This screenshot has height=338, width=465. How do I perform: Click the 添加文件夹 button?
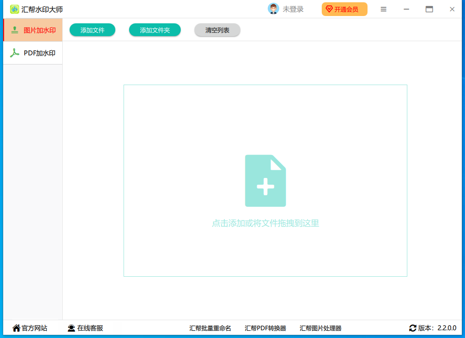[x=155, y=30]
